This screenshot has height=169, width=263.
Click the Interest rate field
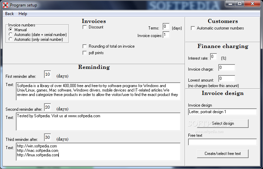click(x=213, y=57)
